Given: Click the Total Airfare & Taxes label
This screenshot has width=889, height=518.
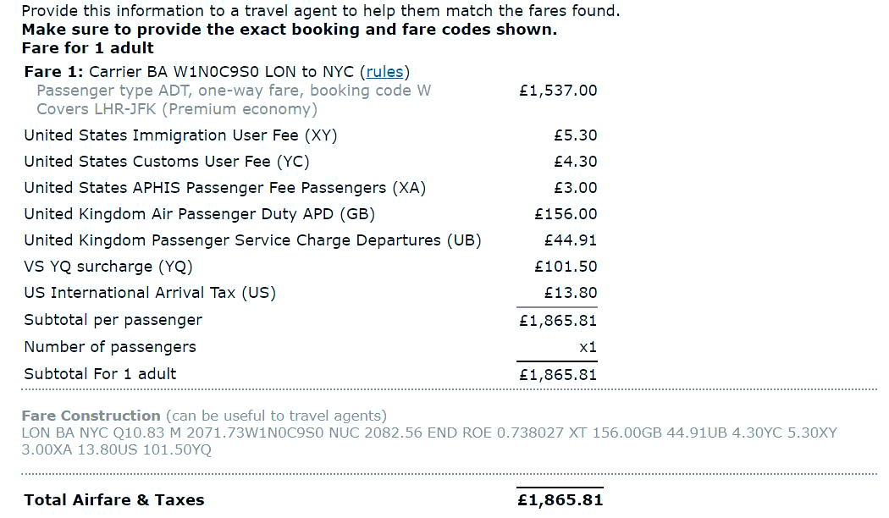Looking at the screenshot, I should [114, 500].
